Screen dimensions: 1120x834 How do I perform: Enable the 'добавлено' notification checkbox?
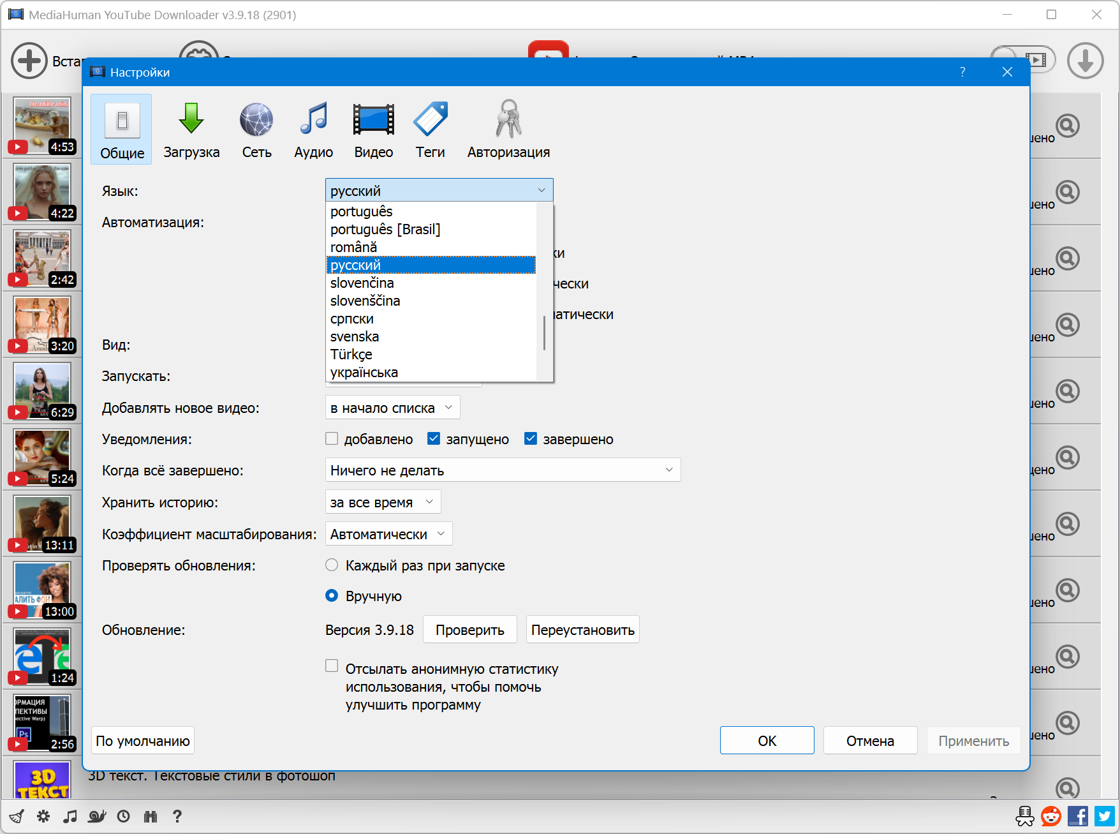(332, 438)
